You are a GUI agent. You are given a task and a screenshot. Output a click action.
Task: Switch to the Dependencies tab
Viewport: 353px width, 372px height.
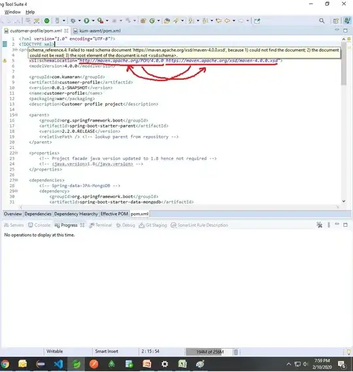click(x=38, y=214)
